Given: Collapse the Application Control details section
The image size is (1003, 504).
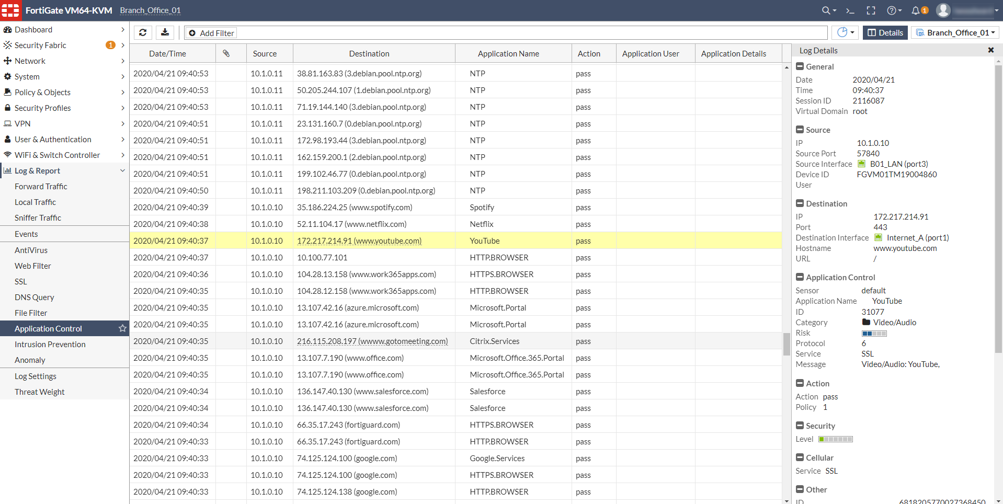Looking at the screenshot, I should pyautogui.click(x=800, y=277).
